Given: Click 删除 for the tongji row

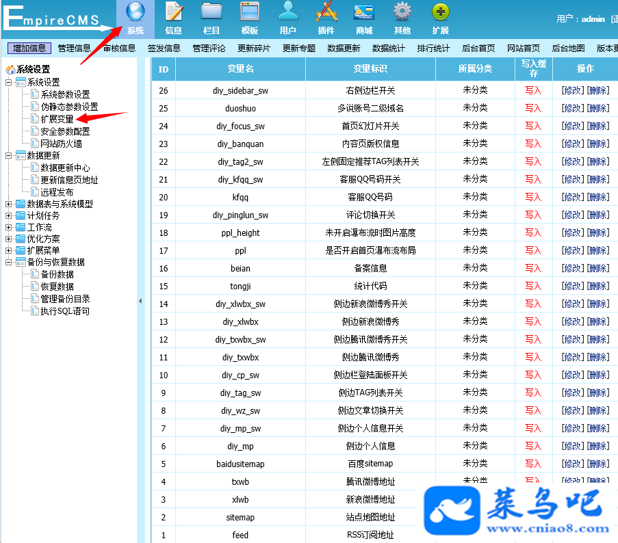Looking at the screenshot, I should click(598, 286).
